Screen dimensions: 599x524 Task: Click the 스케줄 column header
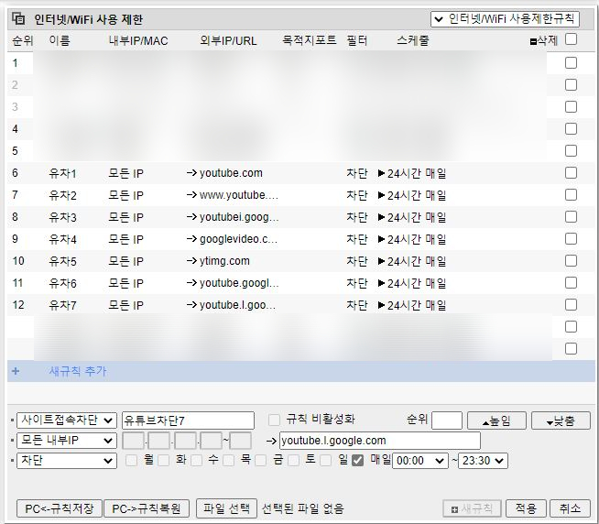pyautogui.click(x=413, y=40)
